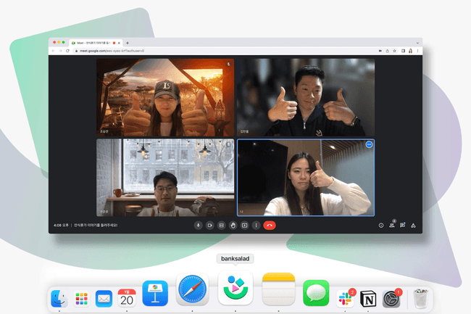471x314 pixels.
Task: Open Notes from the Dock
Action: tap(278, 289)
